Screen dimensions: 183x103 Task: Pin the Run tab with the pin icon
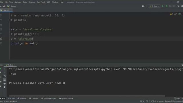click(x=1, y=86)
